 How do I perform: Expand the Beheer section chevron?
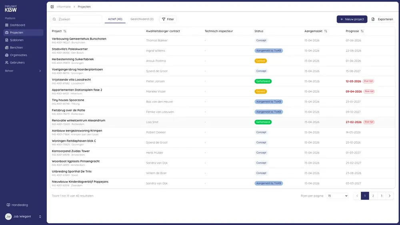pos(40,71)
